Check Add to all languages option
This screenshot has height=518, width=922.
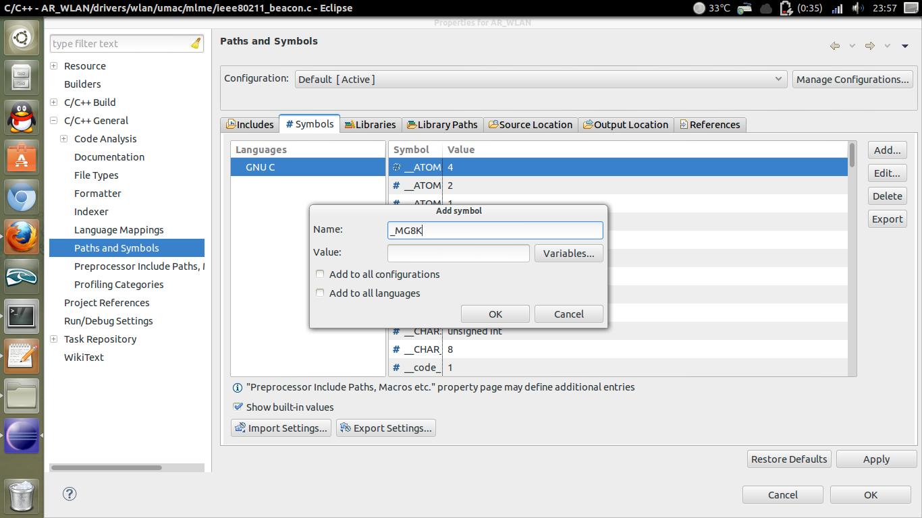point(320,293)
